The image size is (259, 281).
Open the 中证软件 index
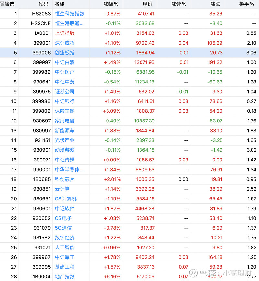click(x=65, y=209)
